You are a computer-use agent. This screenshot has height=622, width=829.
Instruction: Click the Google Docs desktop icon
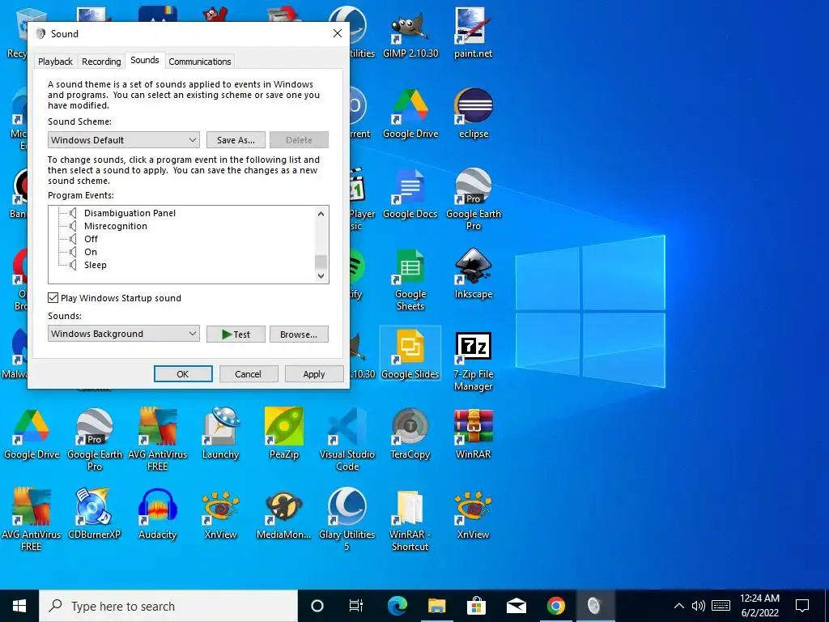[x=410, y=193]
